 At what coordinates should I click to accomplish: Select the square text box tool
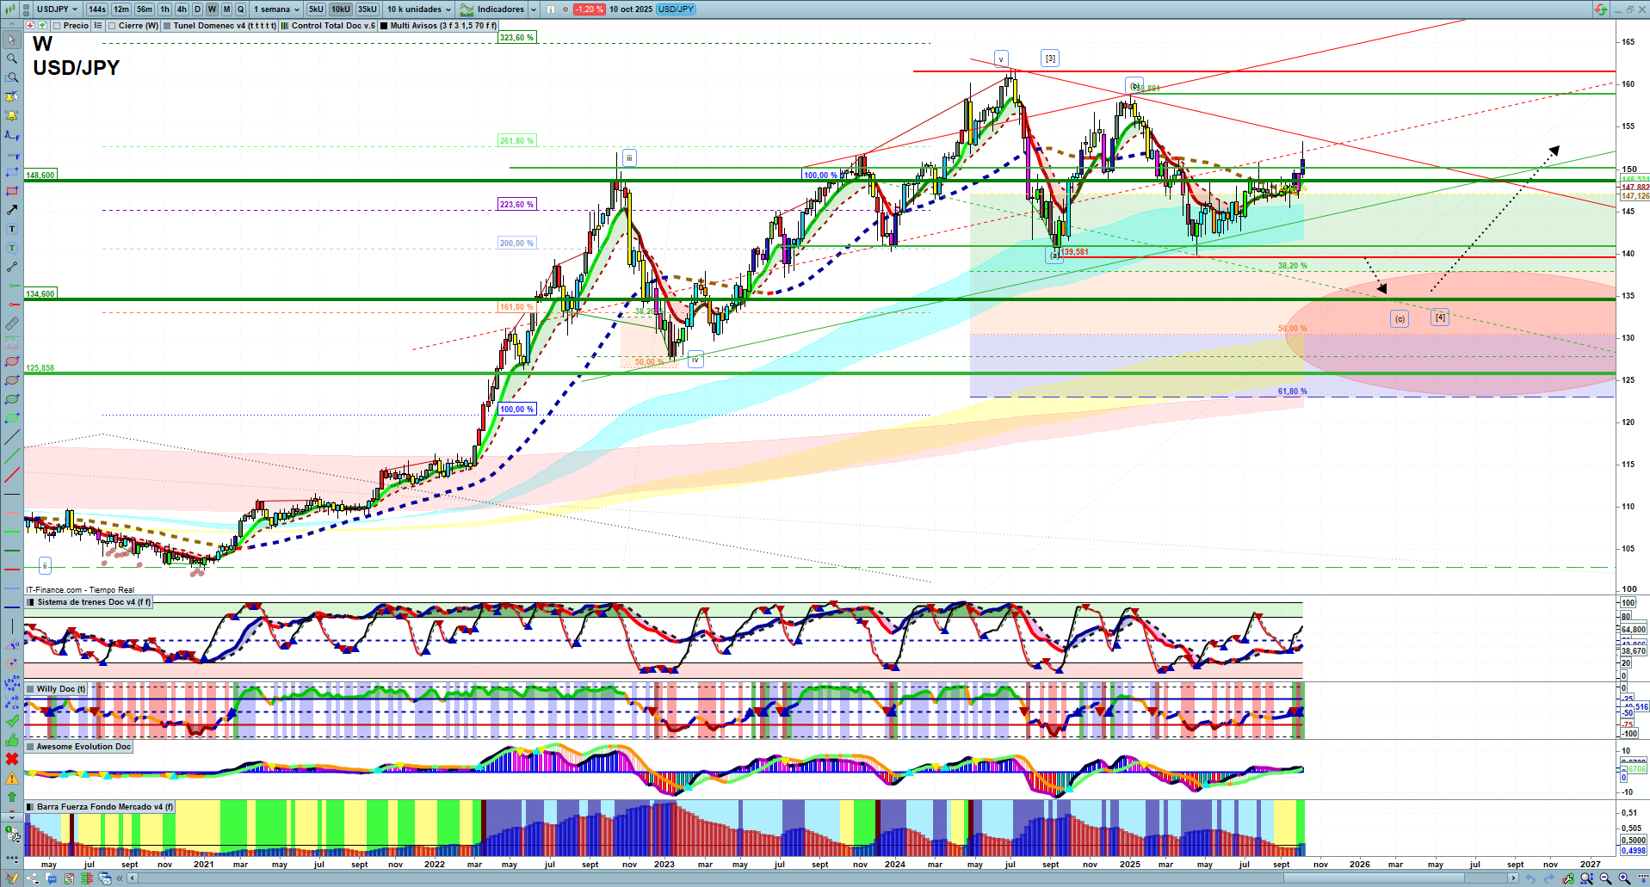(12, 229)
